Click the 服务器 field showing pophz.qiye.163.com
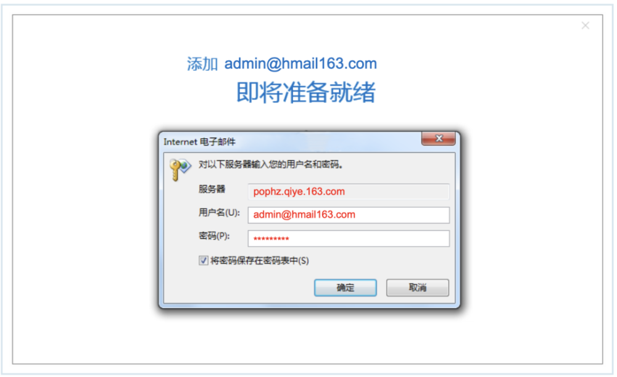617x377 pixels. pos(349,192)
